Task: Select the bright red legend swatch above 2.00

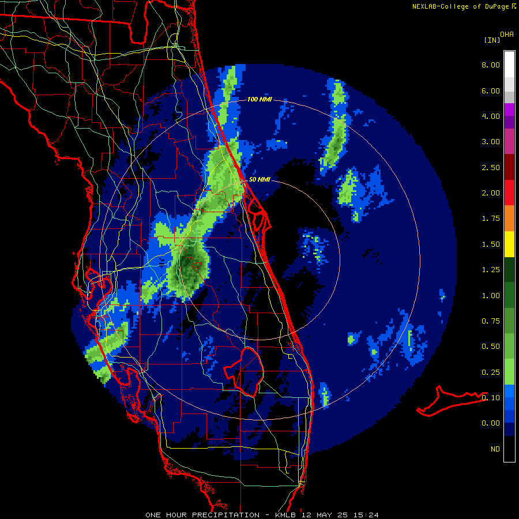Action: [x=509, y=193]
